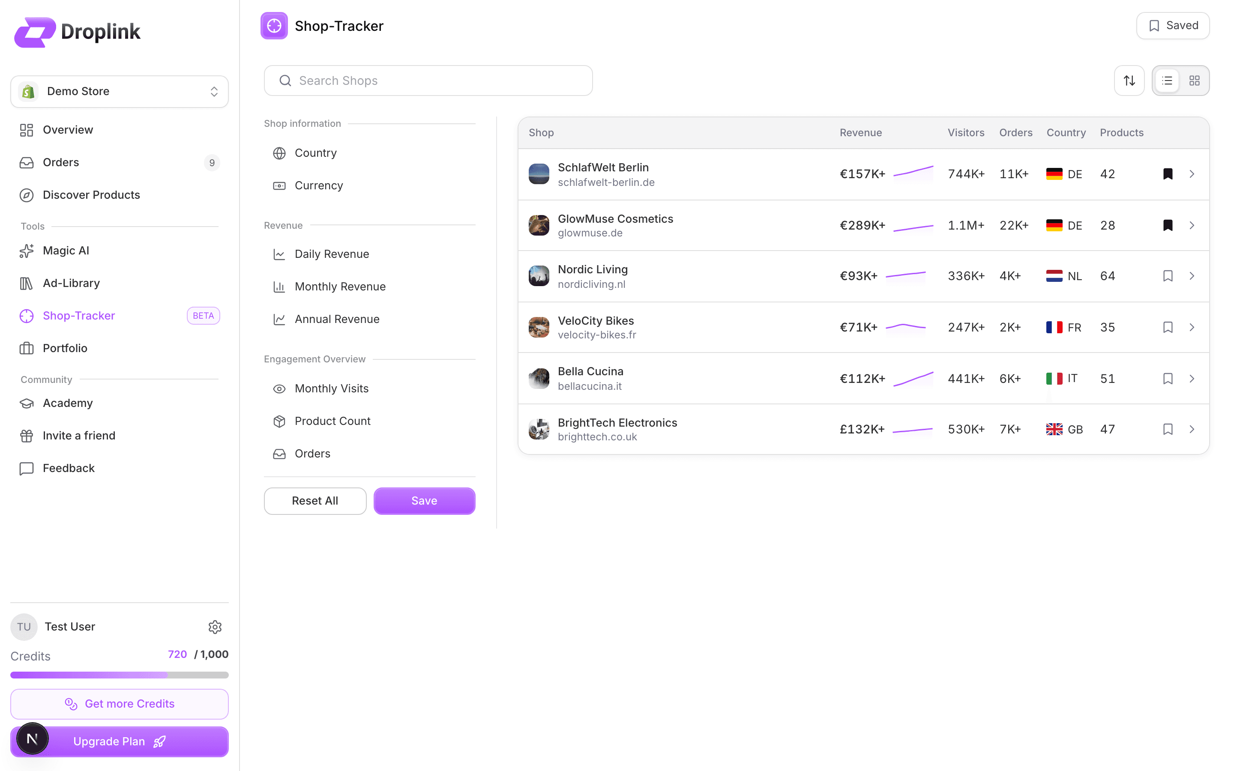Click the credits progress bar
The image size is (1234, 771).
(119, 675)
